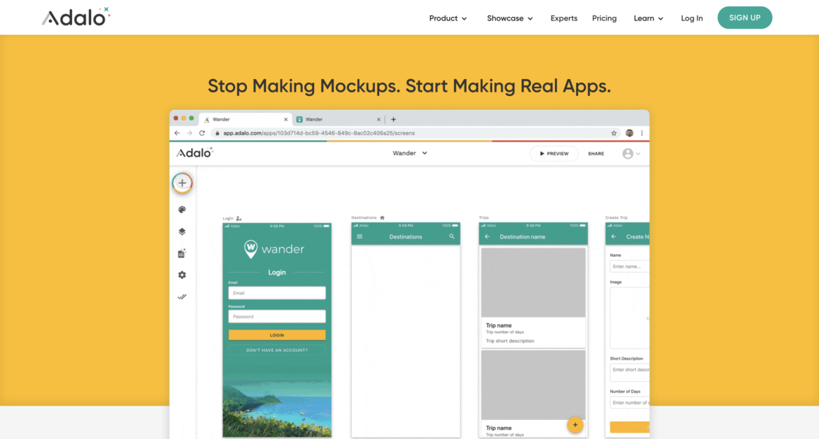The height and width of the screenshot is (439, 819).
Task: Close the second Wander browser tab
Action: pos(378,119)
